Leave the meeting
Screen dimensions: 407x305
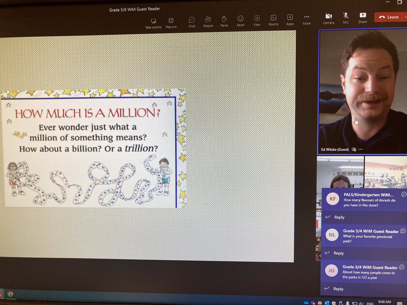pos(389,17)
